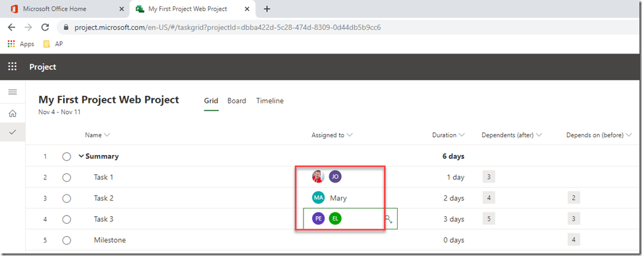Click the EL avatar on Task 3

(x=335, y=219)
